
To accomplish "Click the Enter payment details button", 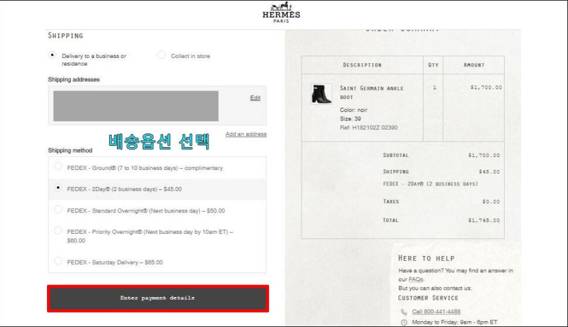I will click(x=158, y=298).
